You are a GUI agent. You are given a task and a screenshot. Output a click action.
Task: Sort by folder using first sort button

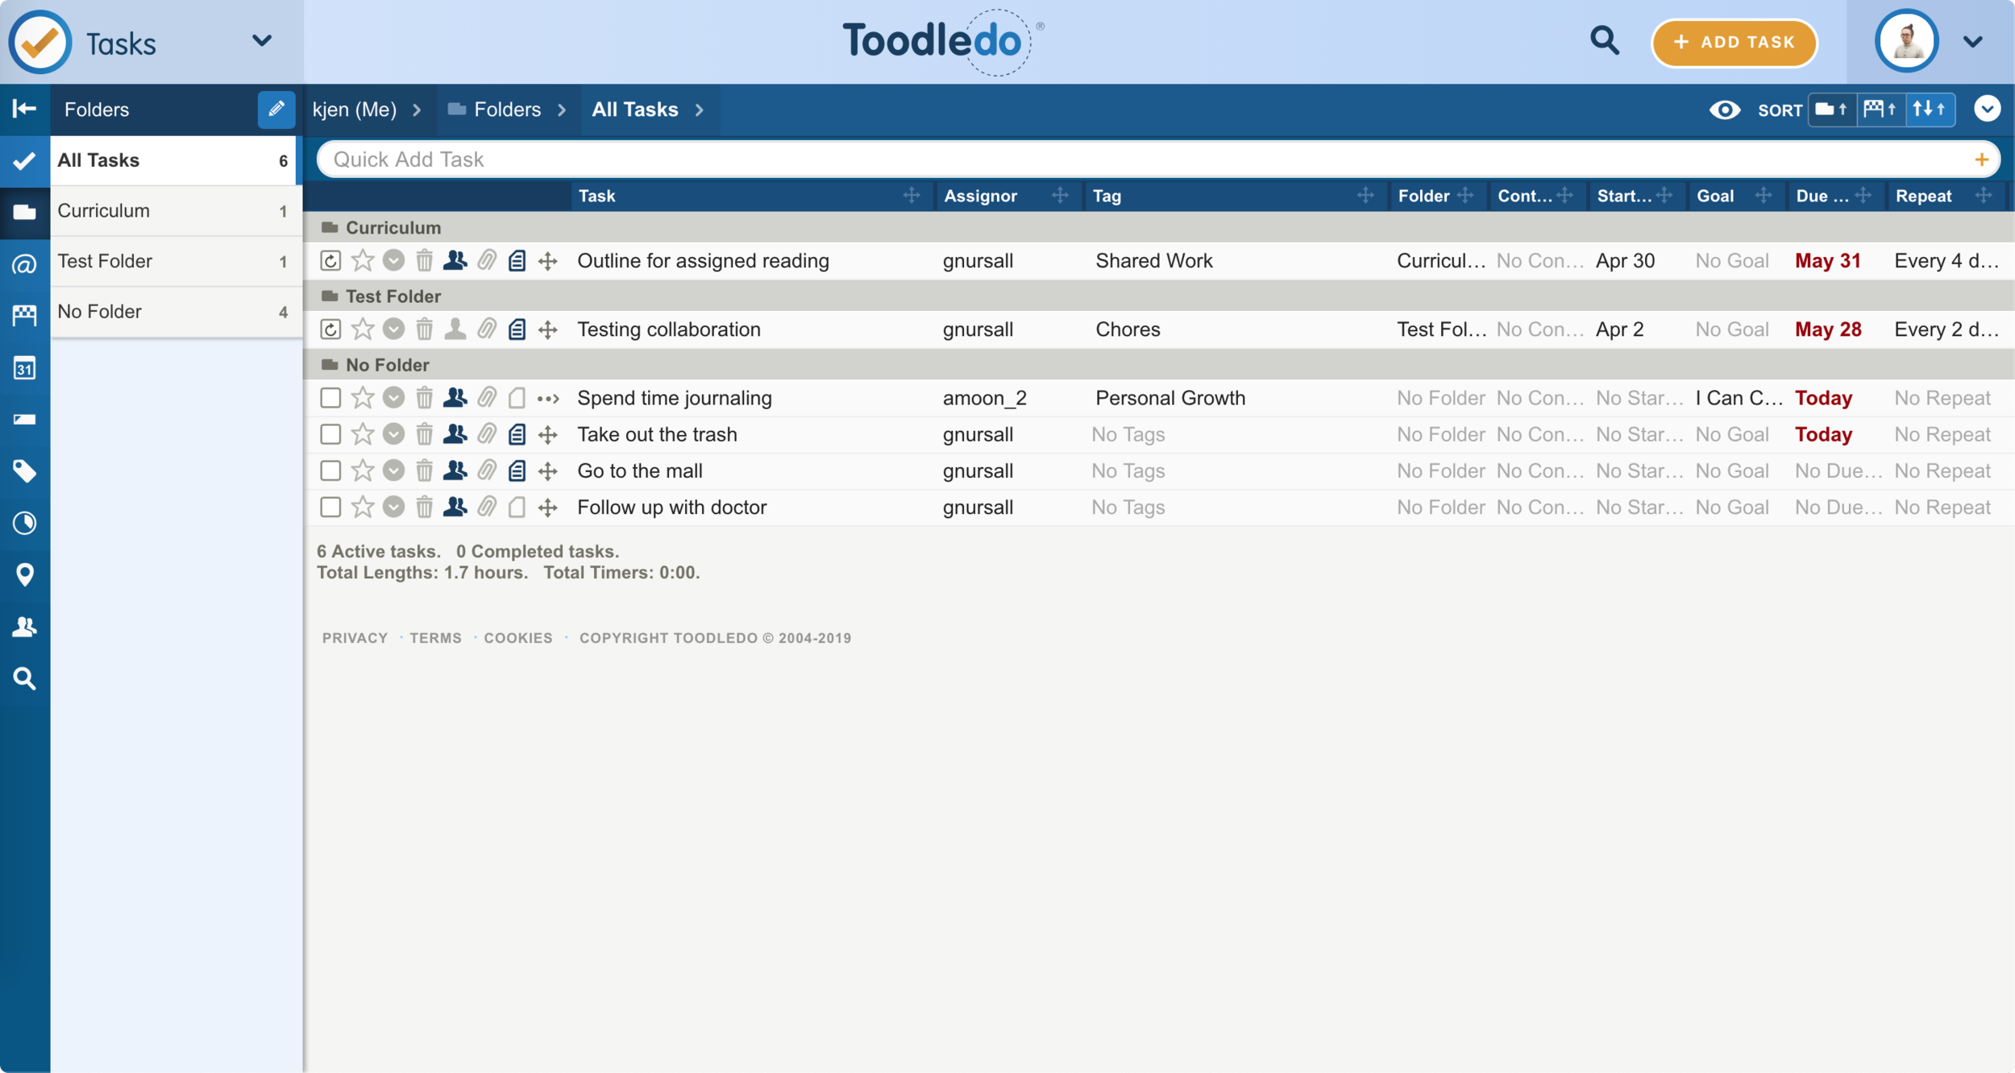[1832, 110]
